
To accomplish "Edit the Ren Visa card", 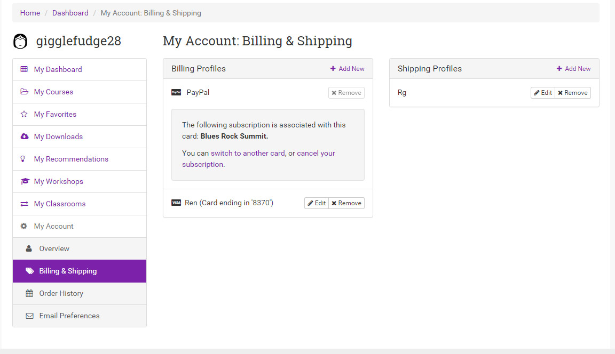I will (x=317, y=203).
